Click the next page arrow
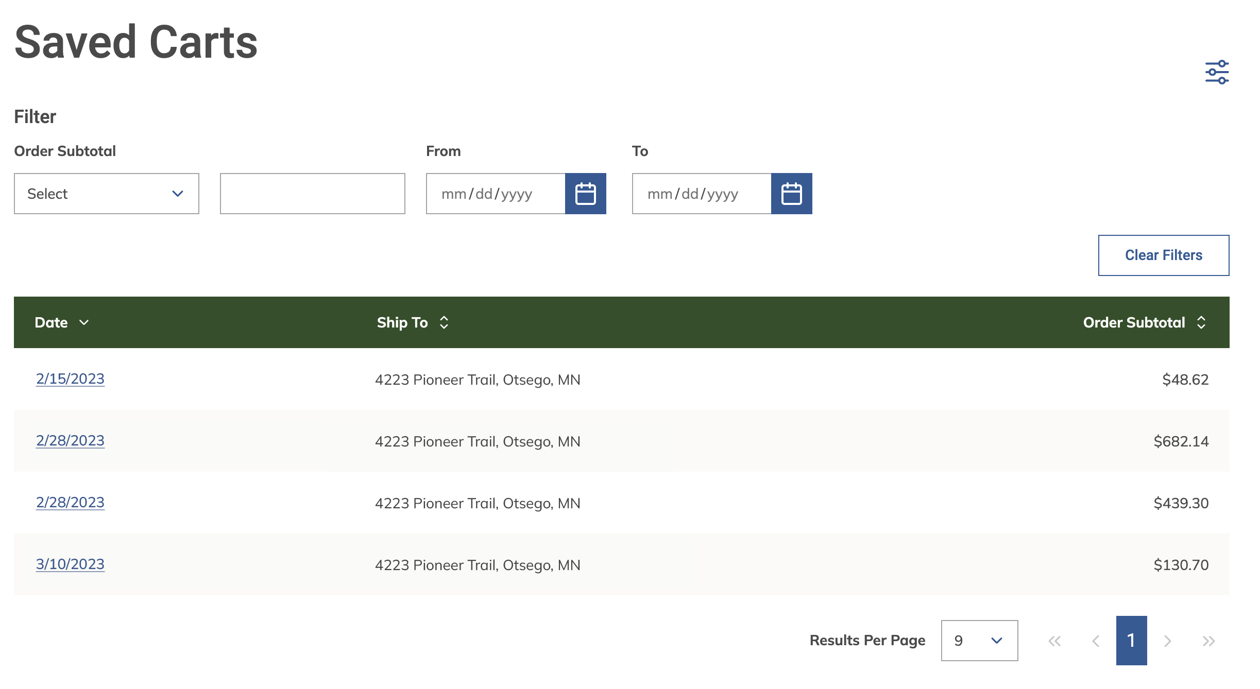 pyautogui.click(x=1167, y=641)
